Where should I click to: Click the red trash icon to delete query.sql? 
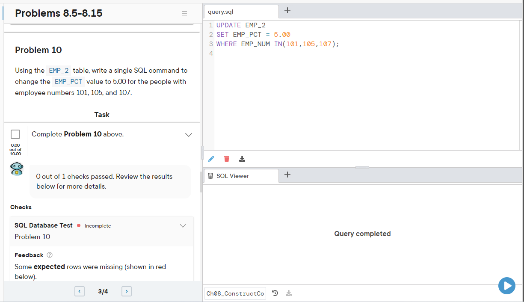226,159
